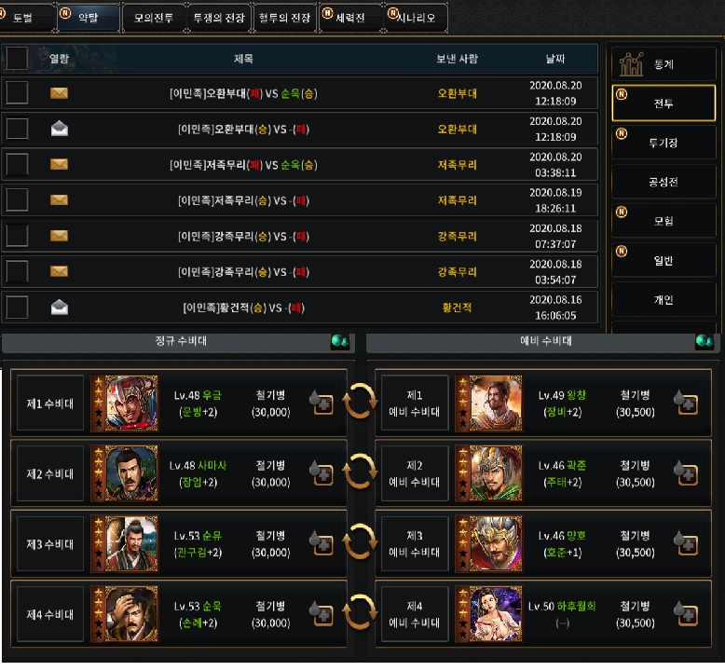Check the box for 황건적(승) mail row
The width and height of the screenshot is (725, 671).
coord(17,308)
